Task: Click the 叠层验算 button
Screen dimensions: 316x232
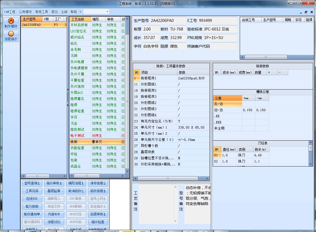Action: coord(54,191)
